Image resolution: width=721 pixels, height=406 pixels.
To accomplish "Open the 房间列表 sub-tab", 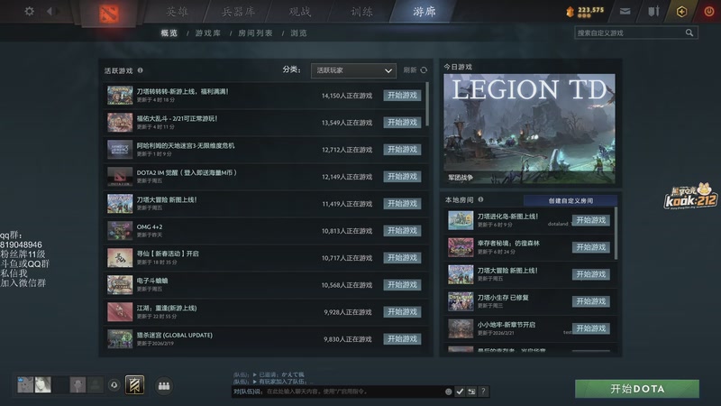I will tap(256, 33).
